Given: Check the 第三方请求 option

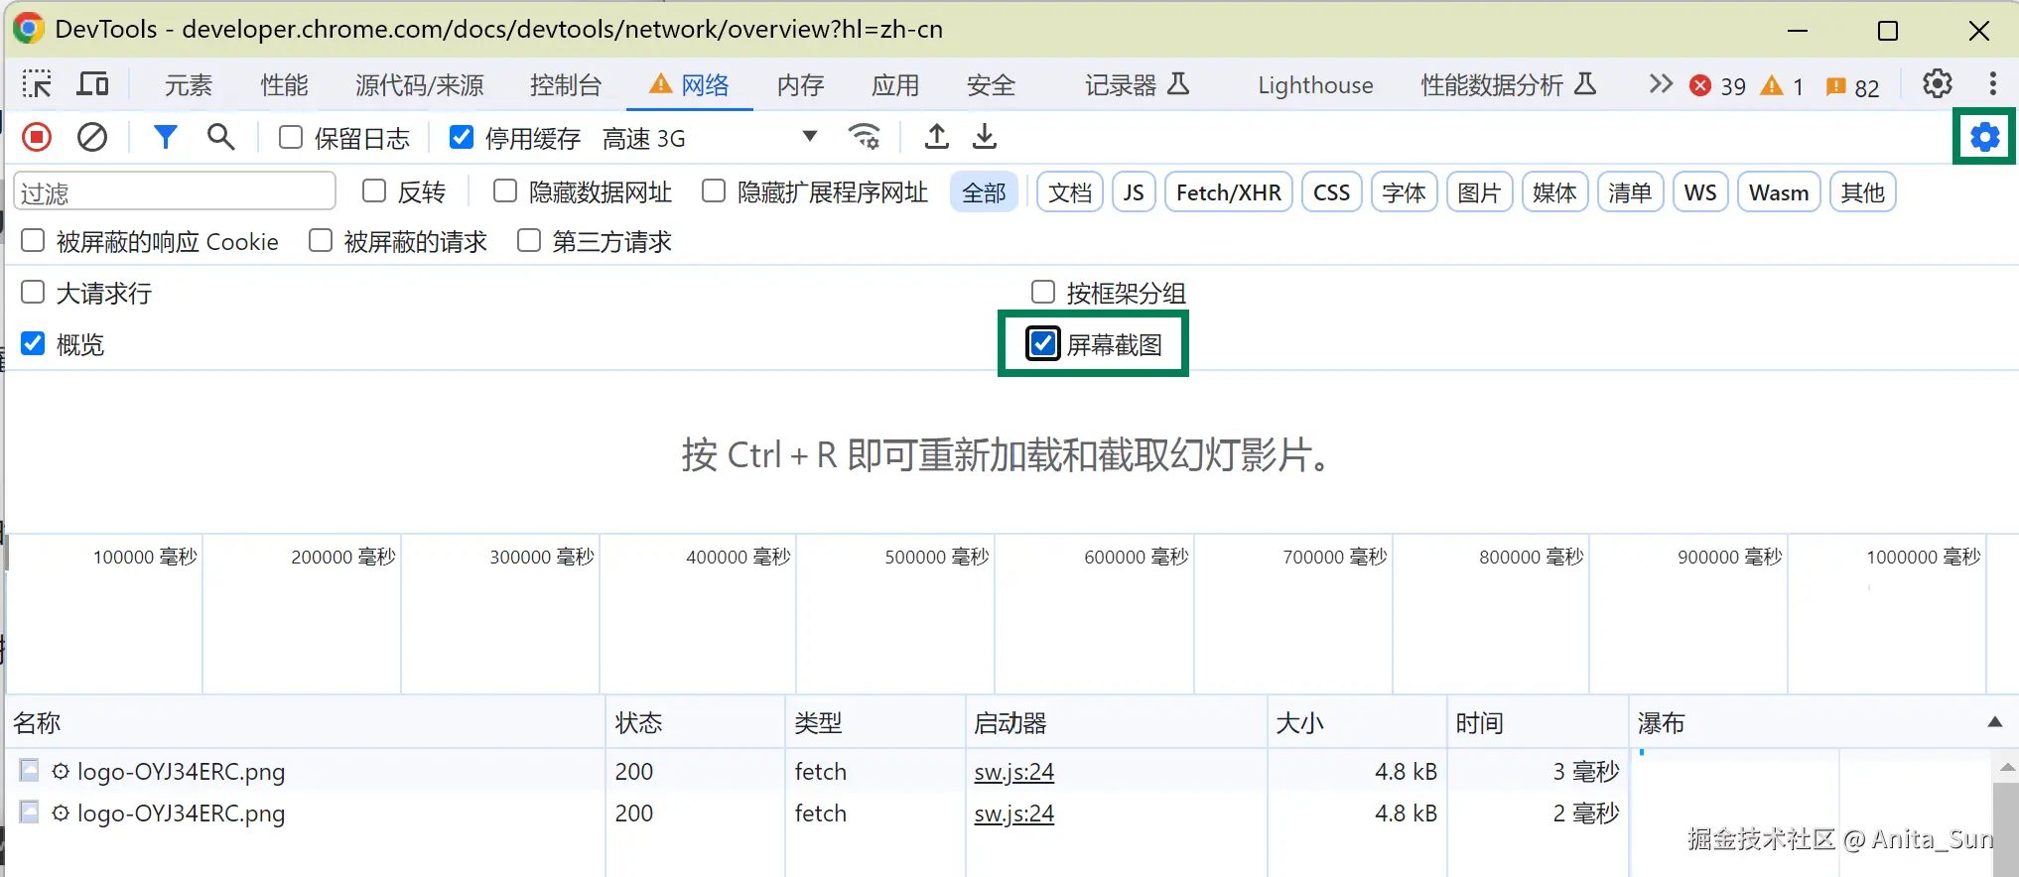Looking at the screenshot, I should coord(529,240).
